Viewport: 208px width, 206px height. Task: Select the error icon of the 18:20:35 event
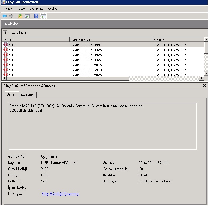[x=5, y=50]
